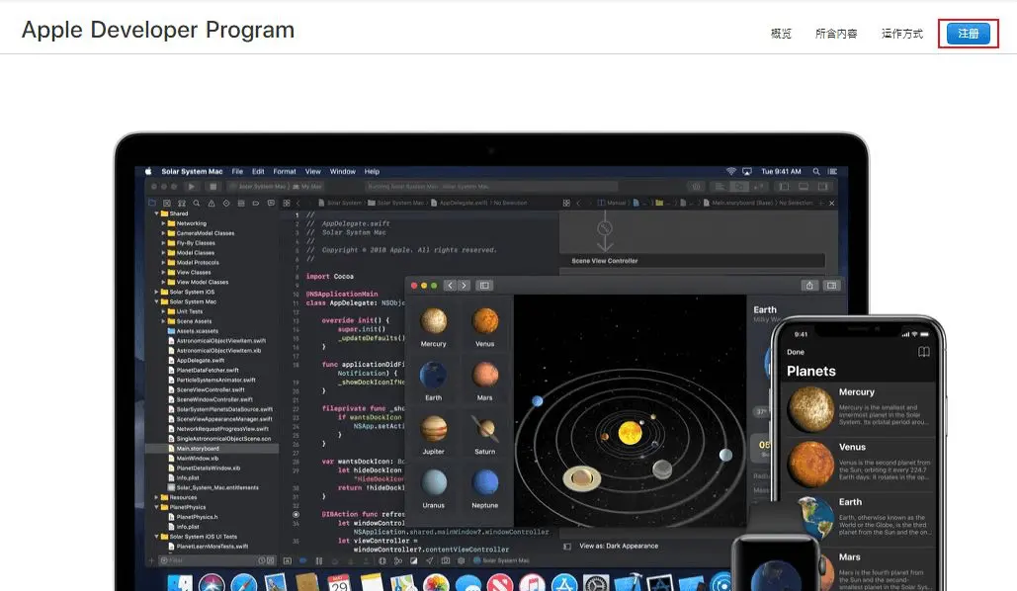Image resolution: width=1017 pixels, height=591 pixels.
Task: Open the 运作方式 navigation link
Action: pos(901,34)
